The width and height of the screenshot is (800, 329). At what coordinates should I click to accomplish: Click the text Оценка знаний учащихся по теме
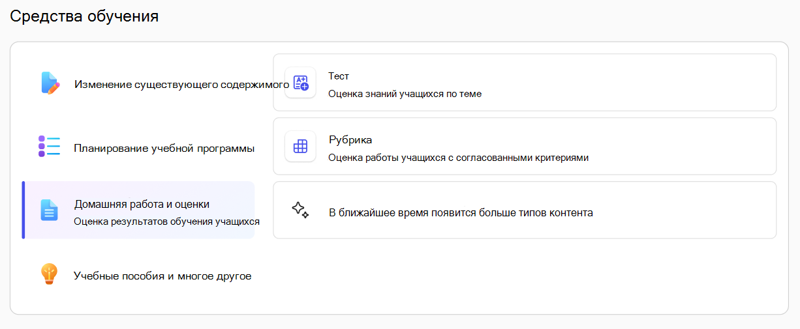[x=405, y=94]
